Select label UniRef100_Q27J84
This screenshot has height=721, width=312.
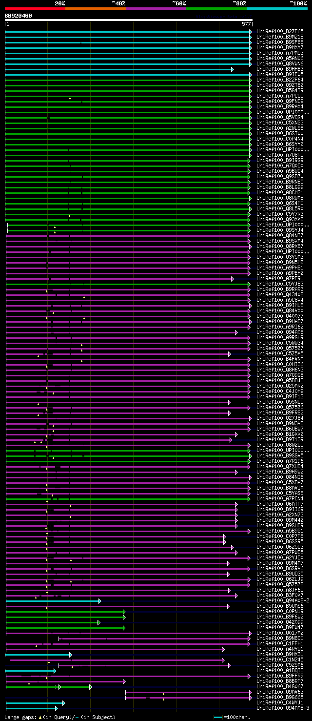[x=280, y=418]
